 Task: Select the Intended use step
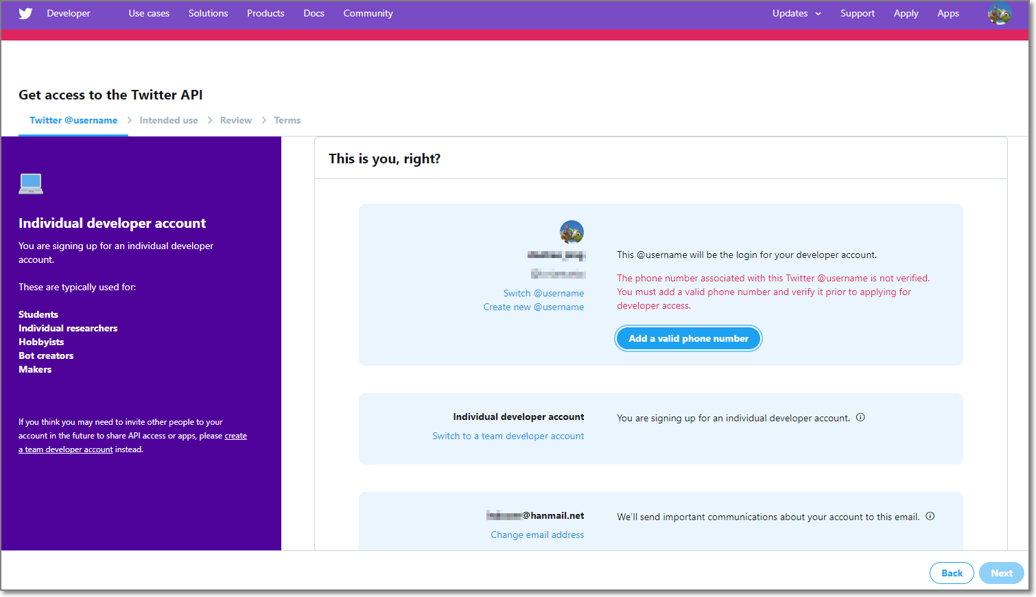[x=169, y=120]
